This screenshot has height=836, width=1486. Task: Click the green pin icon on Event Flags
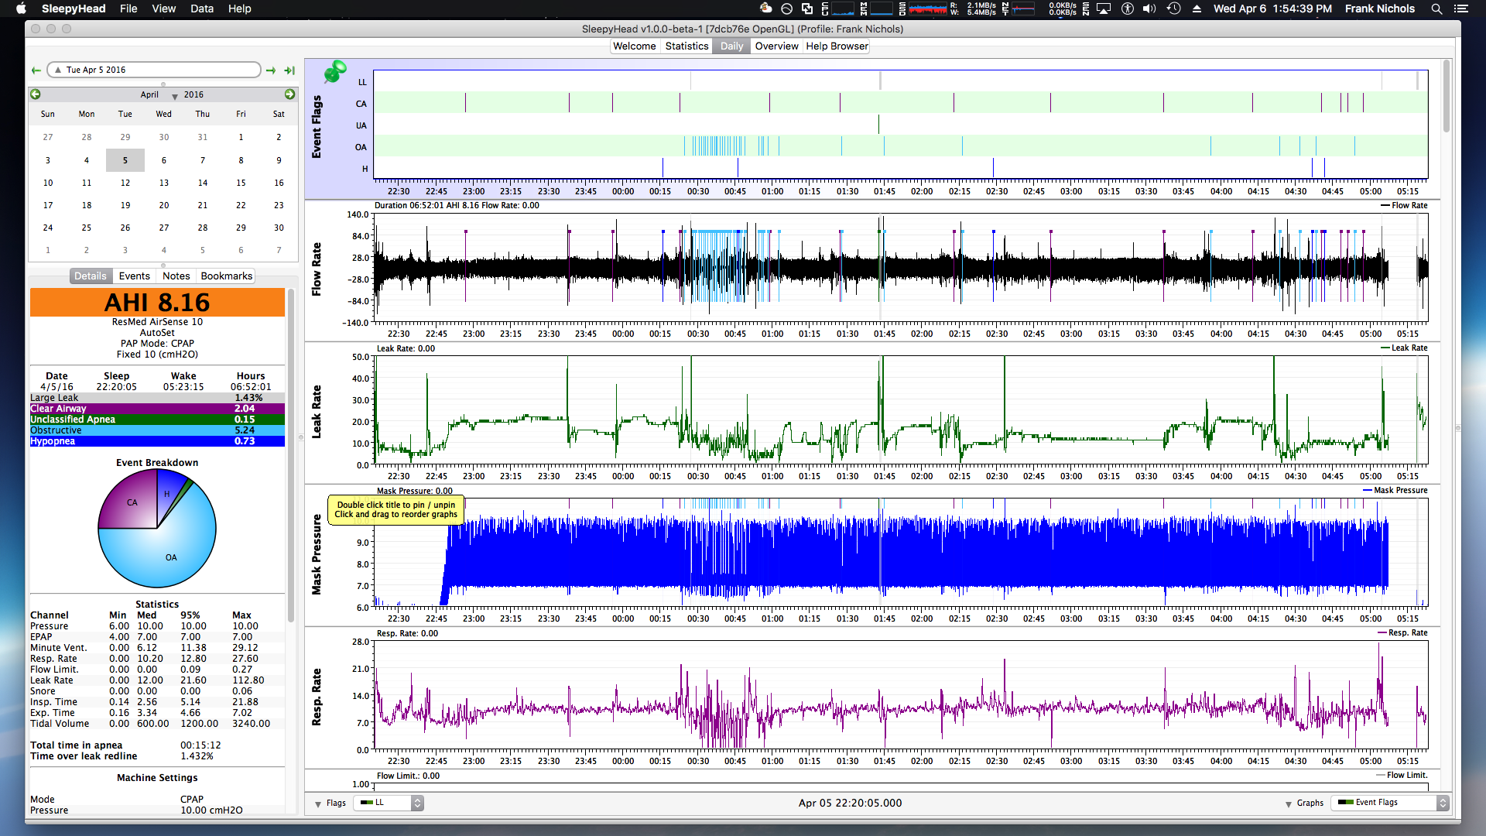(334, 72)
